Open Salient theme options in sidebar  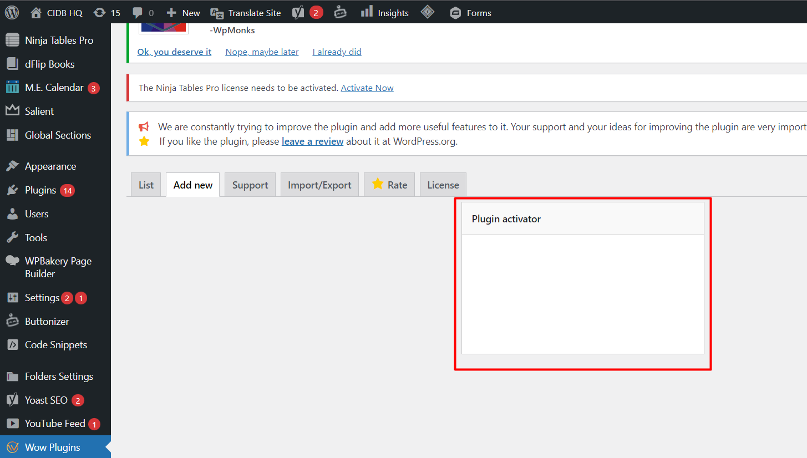click(x=55, y=111)
